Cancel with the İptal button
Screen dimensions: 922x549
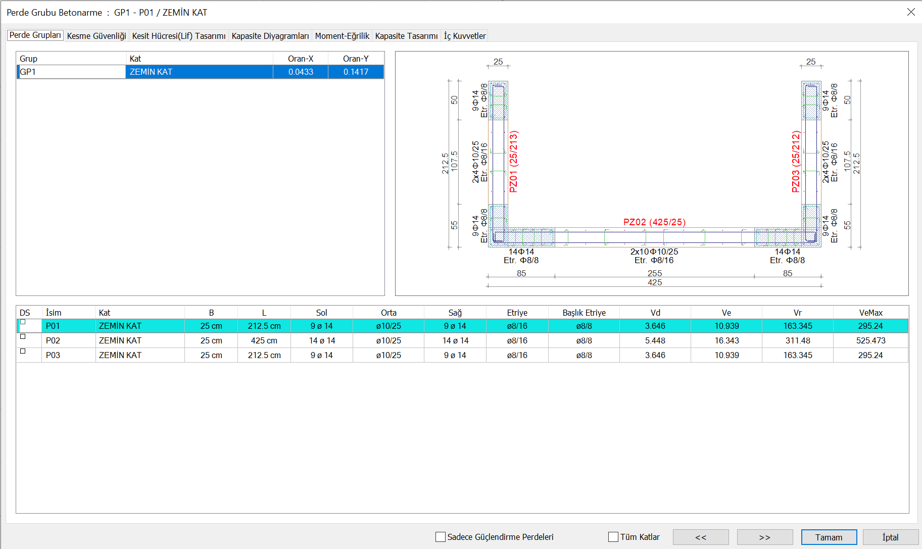tap(890, 537)
